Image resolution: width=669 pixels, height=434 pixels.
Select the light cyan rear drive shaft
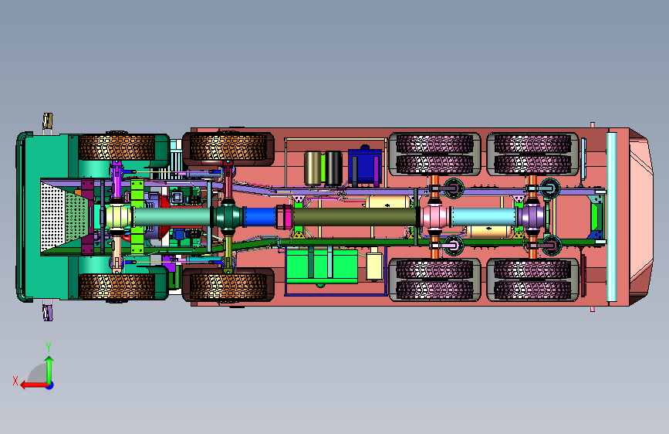(483, 217)
